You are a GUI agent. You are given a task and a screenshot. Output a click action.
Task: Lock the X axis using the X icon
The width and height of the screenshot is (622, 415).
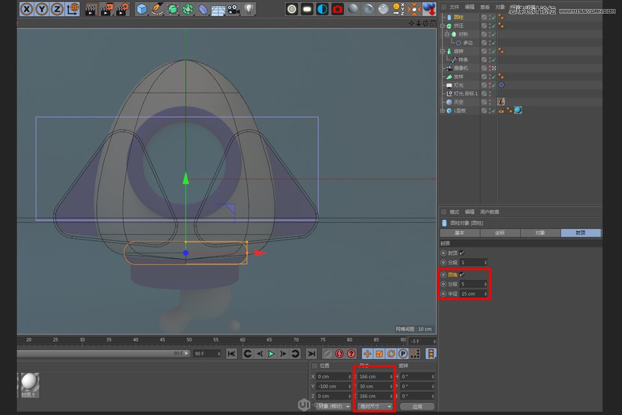(x=26, y=9)
